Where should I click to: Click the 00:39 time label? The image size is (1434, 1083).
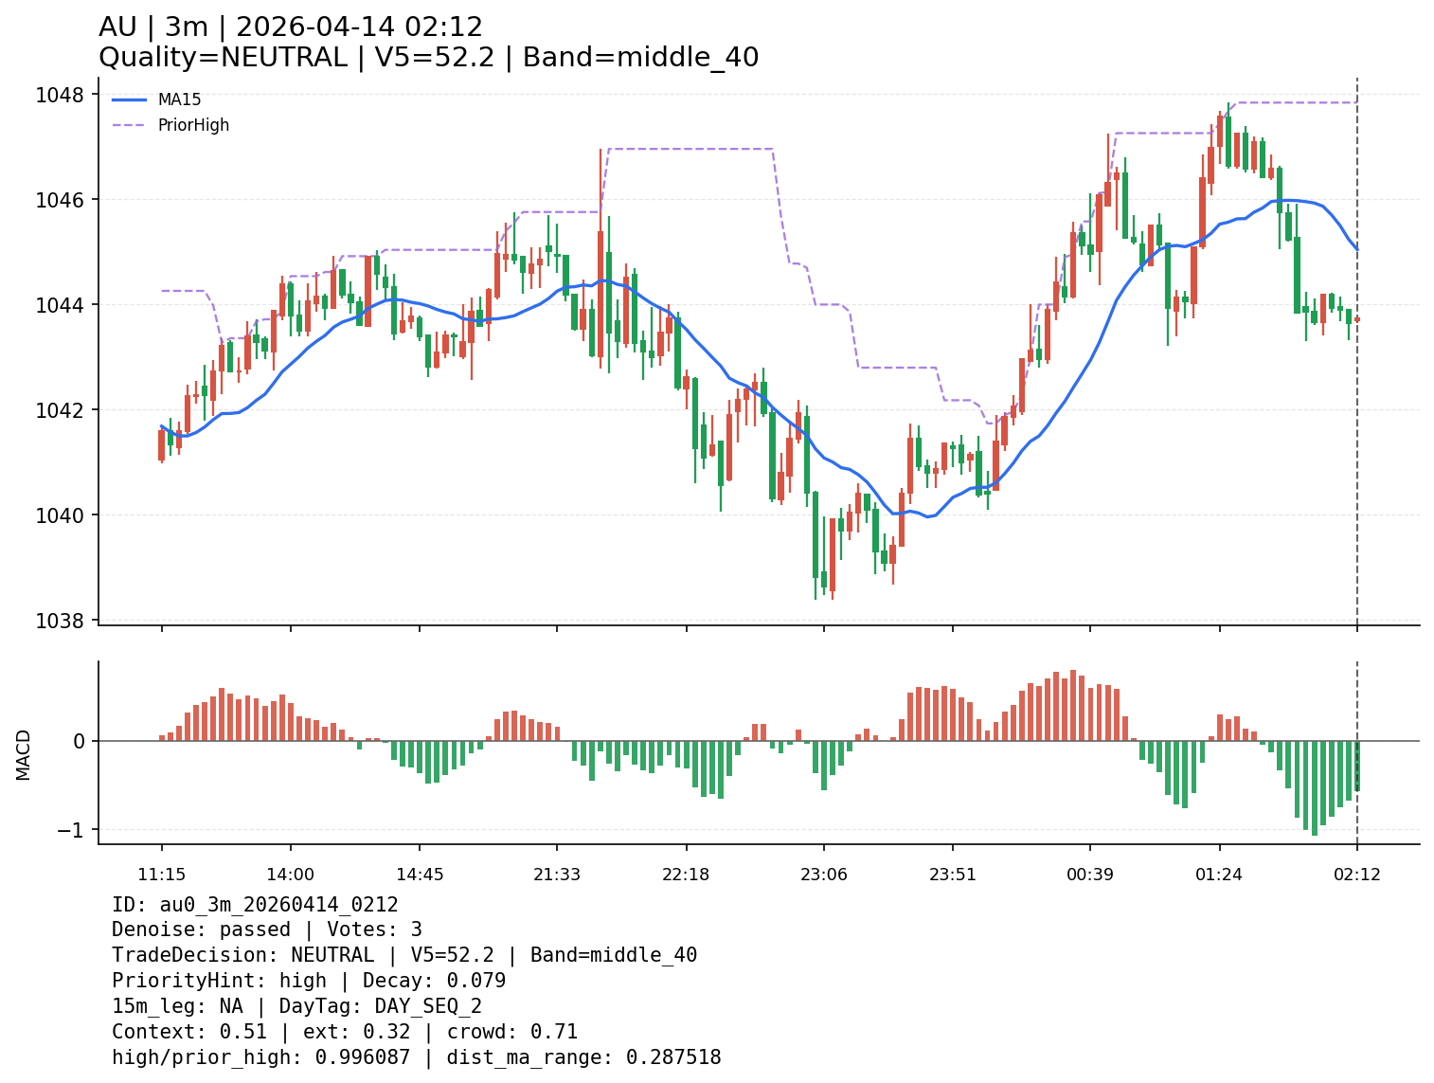[1090, 874]
